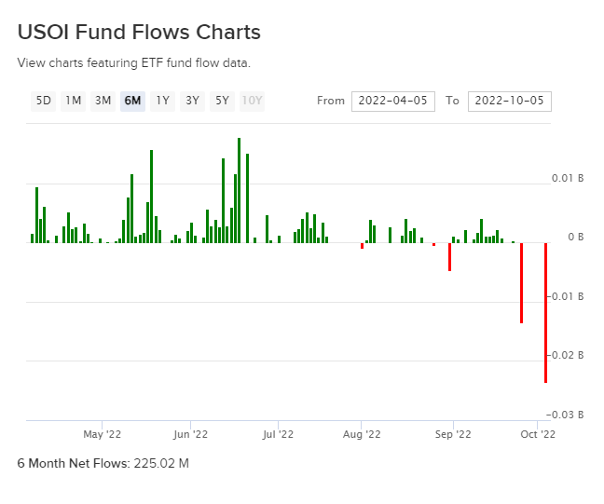Click the Jun '22 axis label
This screenshot has height=504, width=604.
[x=189, y=433]
